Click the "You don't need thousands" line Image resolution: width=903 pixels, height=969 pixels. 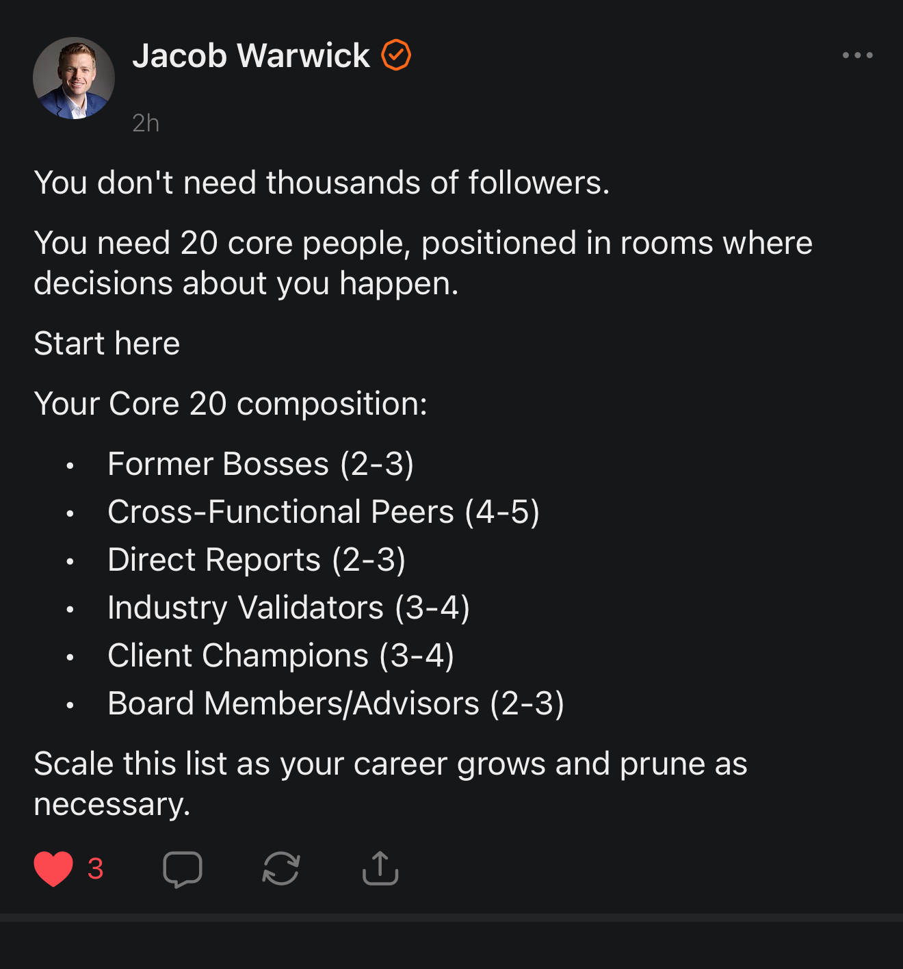tap(322, 183)
